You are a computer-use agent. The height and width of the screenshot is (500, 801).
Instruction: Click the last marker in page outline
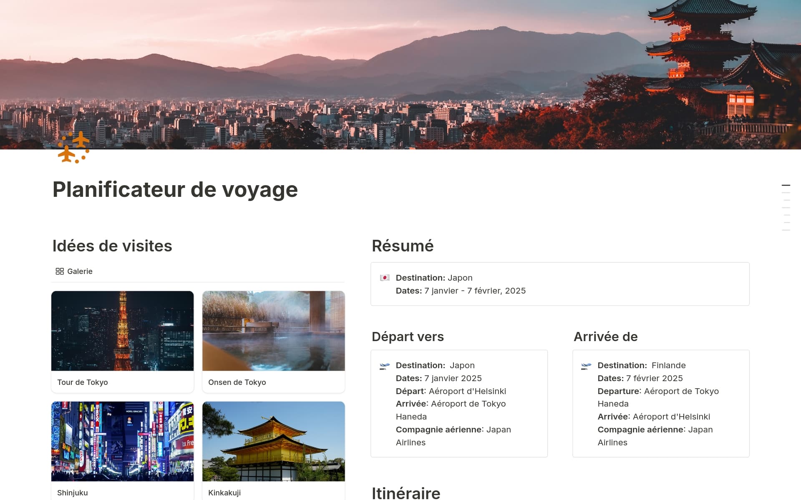(x=786, y=230)
